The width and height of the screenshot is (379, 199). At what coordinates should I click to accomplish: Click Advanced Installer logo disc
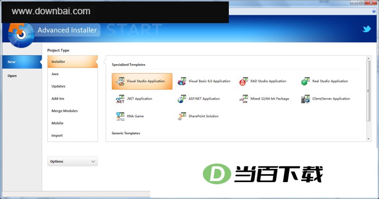click(21, 35)
